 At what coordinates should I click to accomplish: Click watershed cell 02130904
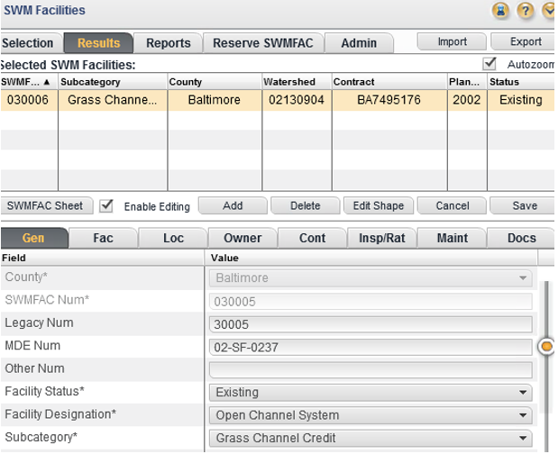tap(297, 100)
